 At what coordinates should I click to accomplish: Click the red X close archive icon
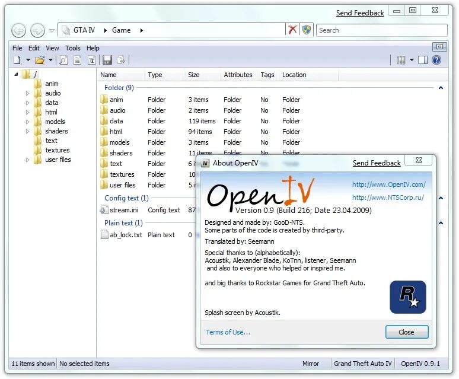coord(292,30)
